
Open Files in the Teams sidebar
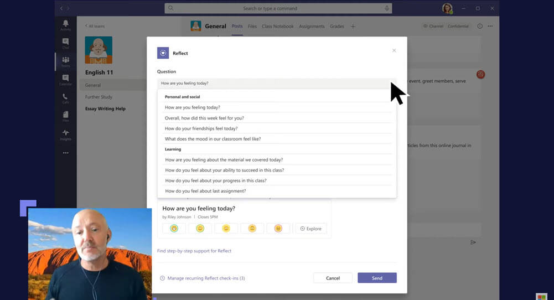tap(65, 116)
